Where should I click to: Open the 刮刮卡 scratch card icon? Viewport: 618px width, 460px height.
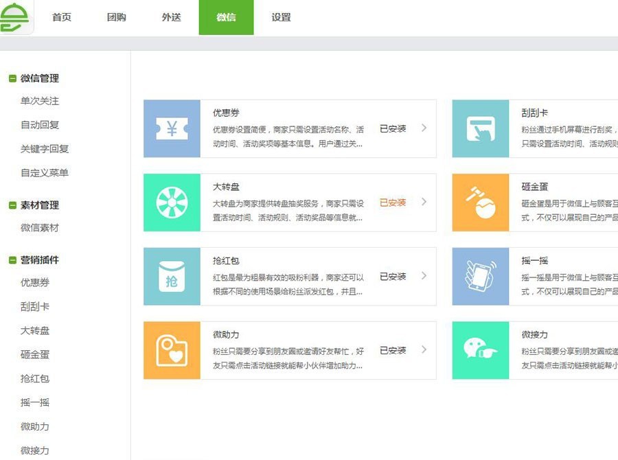point(481,128)
